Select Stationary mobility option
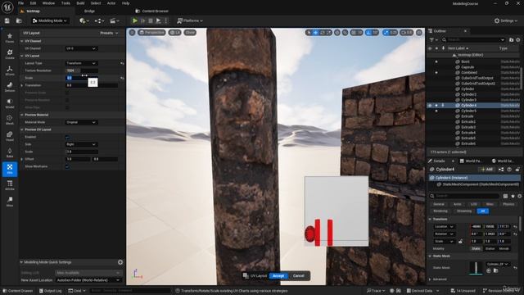The image size is (524, 295). point(490,248)
